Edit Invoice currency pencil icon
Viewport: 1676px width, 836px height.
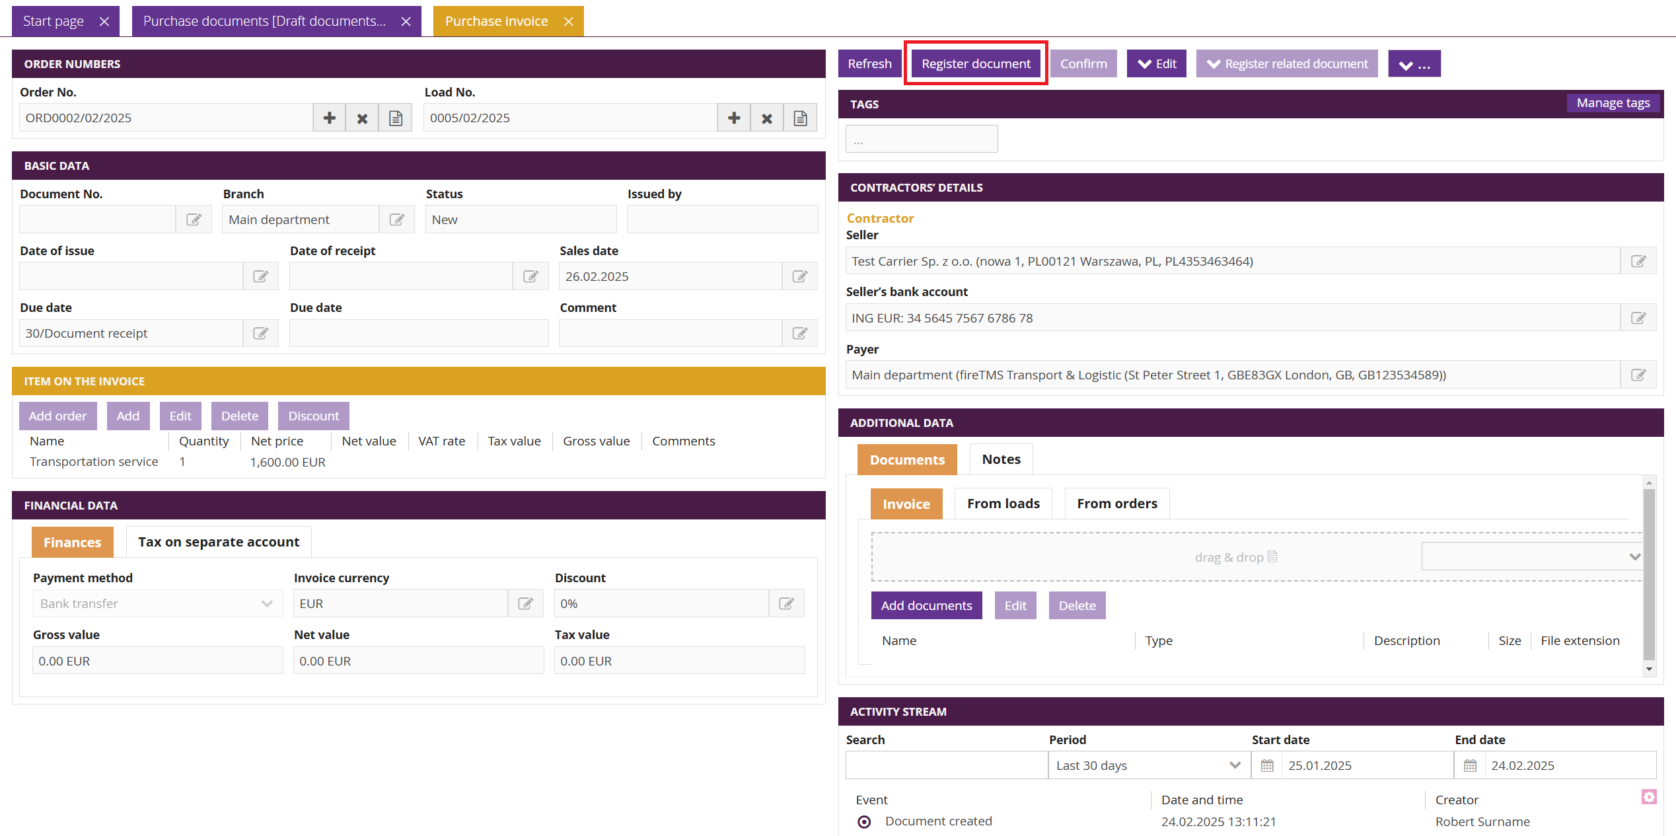(525, 603)
